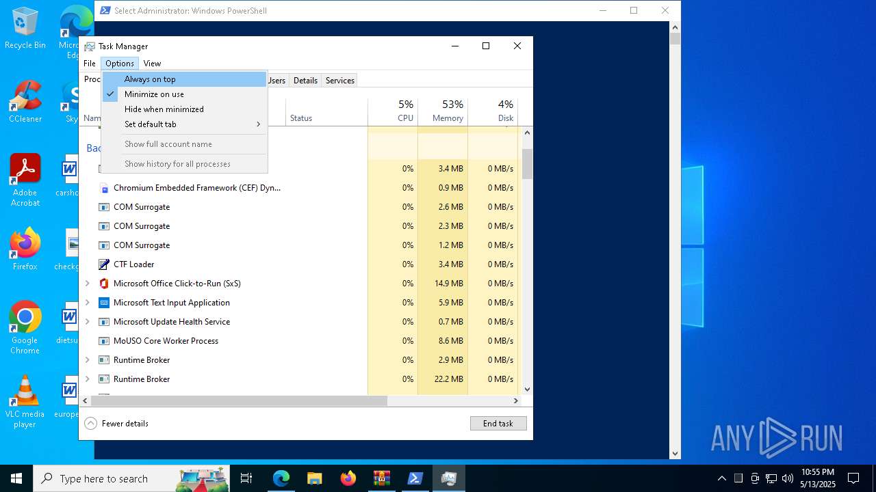This screenshot has width=876, height=492.
Task: Expand the Microsoft Office Click-to-Run row
Action: (x=87, y=284)
